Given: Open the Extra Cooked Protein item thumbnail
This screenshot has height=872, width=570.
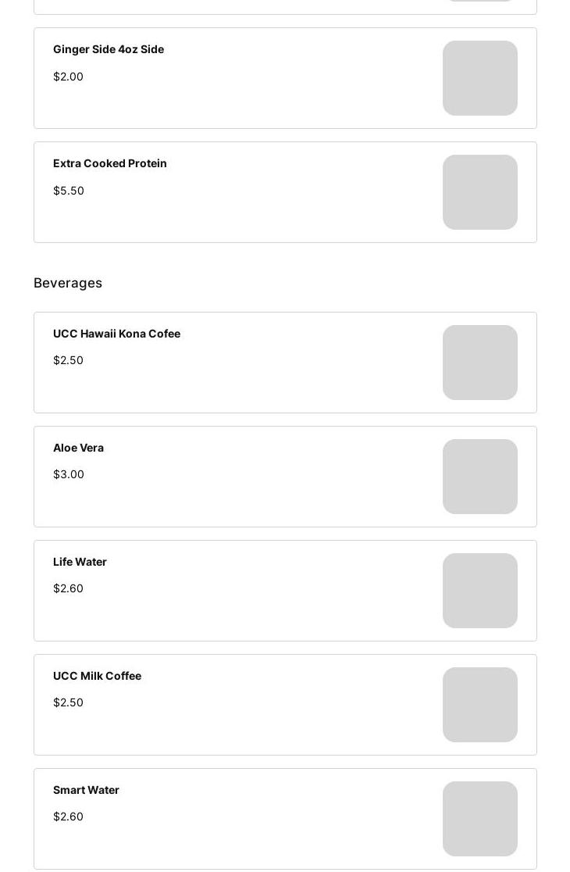Looking at the screenshot, I should (479, 192).
